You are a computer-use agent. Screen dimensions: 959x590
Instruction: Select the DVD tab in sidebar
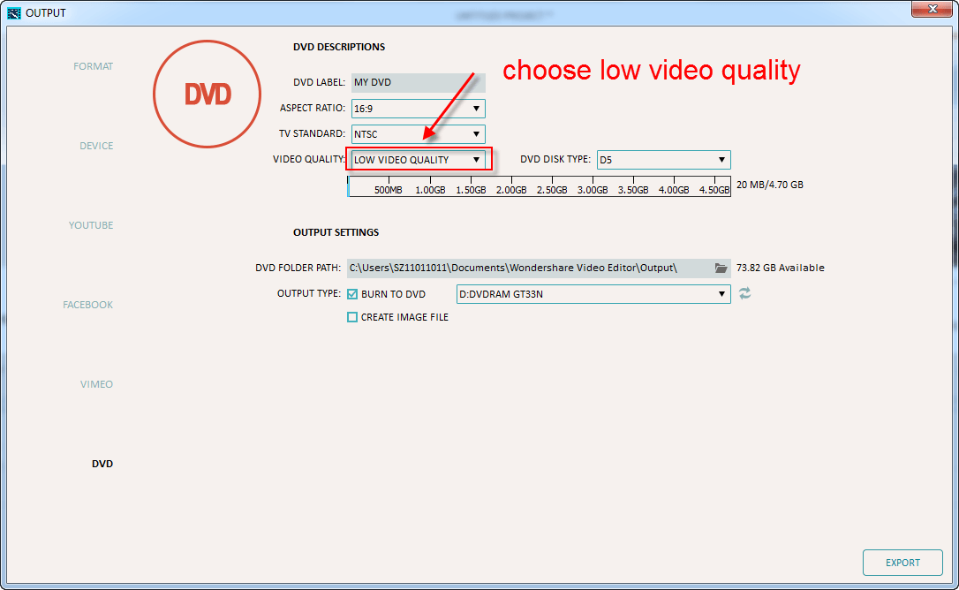(x=102, y=464)
